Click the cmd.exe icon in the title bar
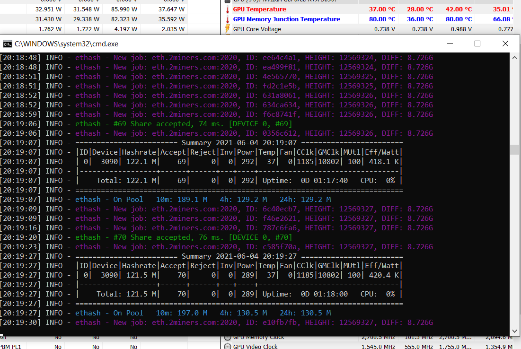The height and width of the screenshot is (349, 521). [7, 44]
